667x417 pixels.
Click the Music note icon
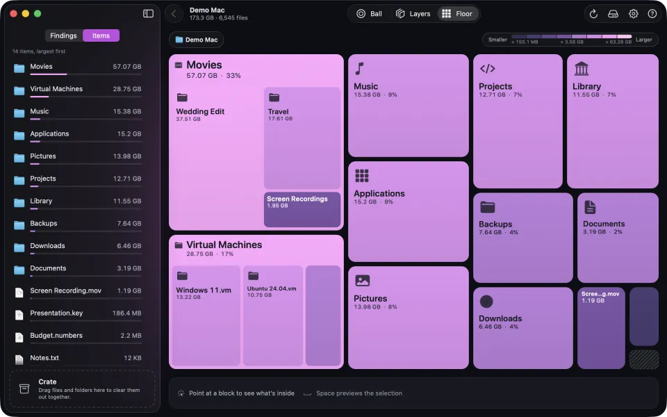359,69
